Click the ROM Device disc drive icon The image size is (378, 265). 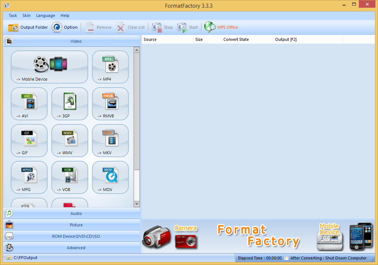coord(9,236)
